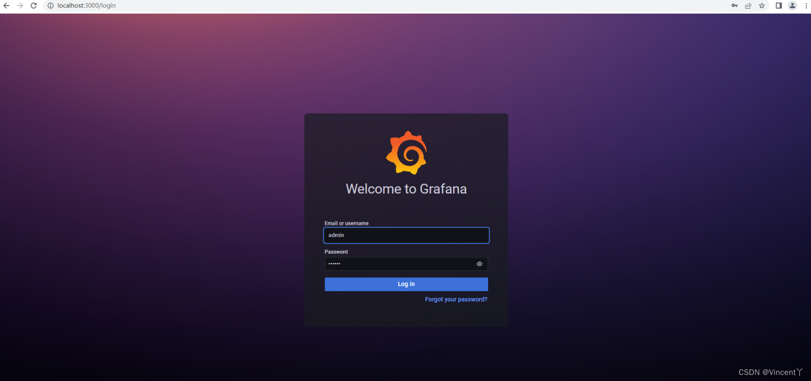Click the Password label

336,252
